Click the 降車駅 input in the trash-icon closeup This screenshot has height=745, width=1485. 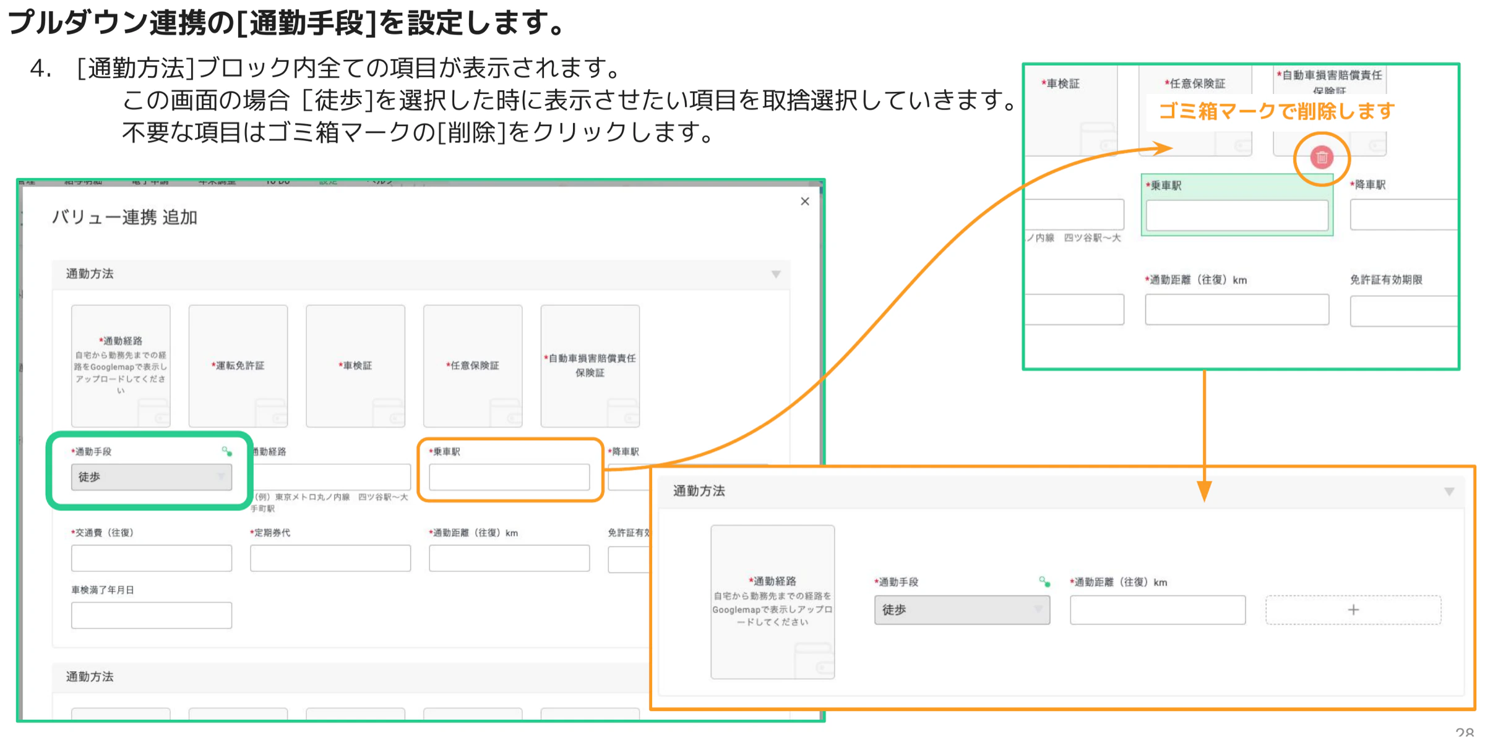(x=1403, y=215)
